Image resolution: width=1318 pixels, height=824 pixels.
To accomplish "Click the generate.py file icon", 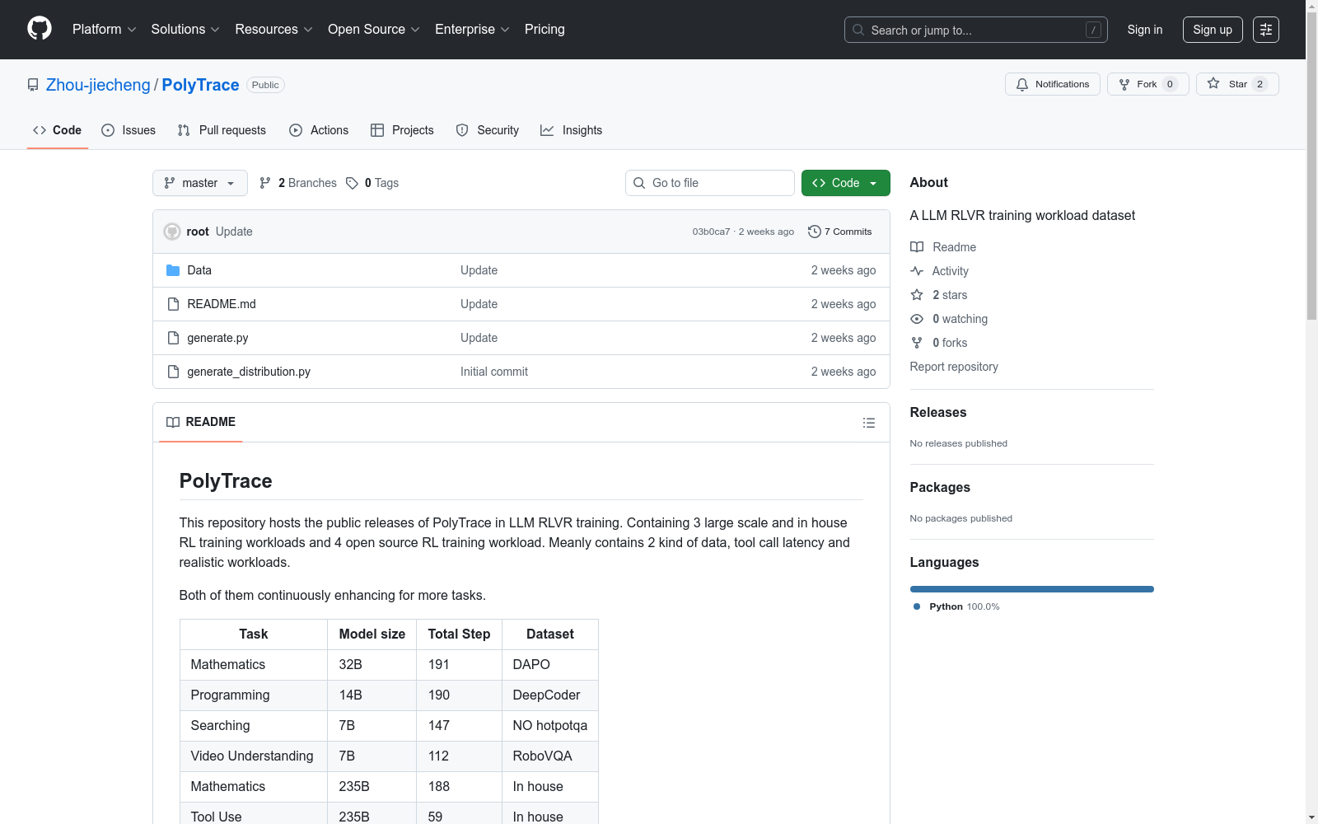I will [x=173, y=338].
